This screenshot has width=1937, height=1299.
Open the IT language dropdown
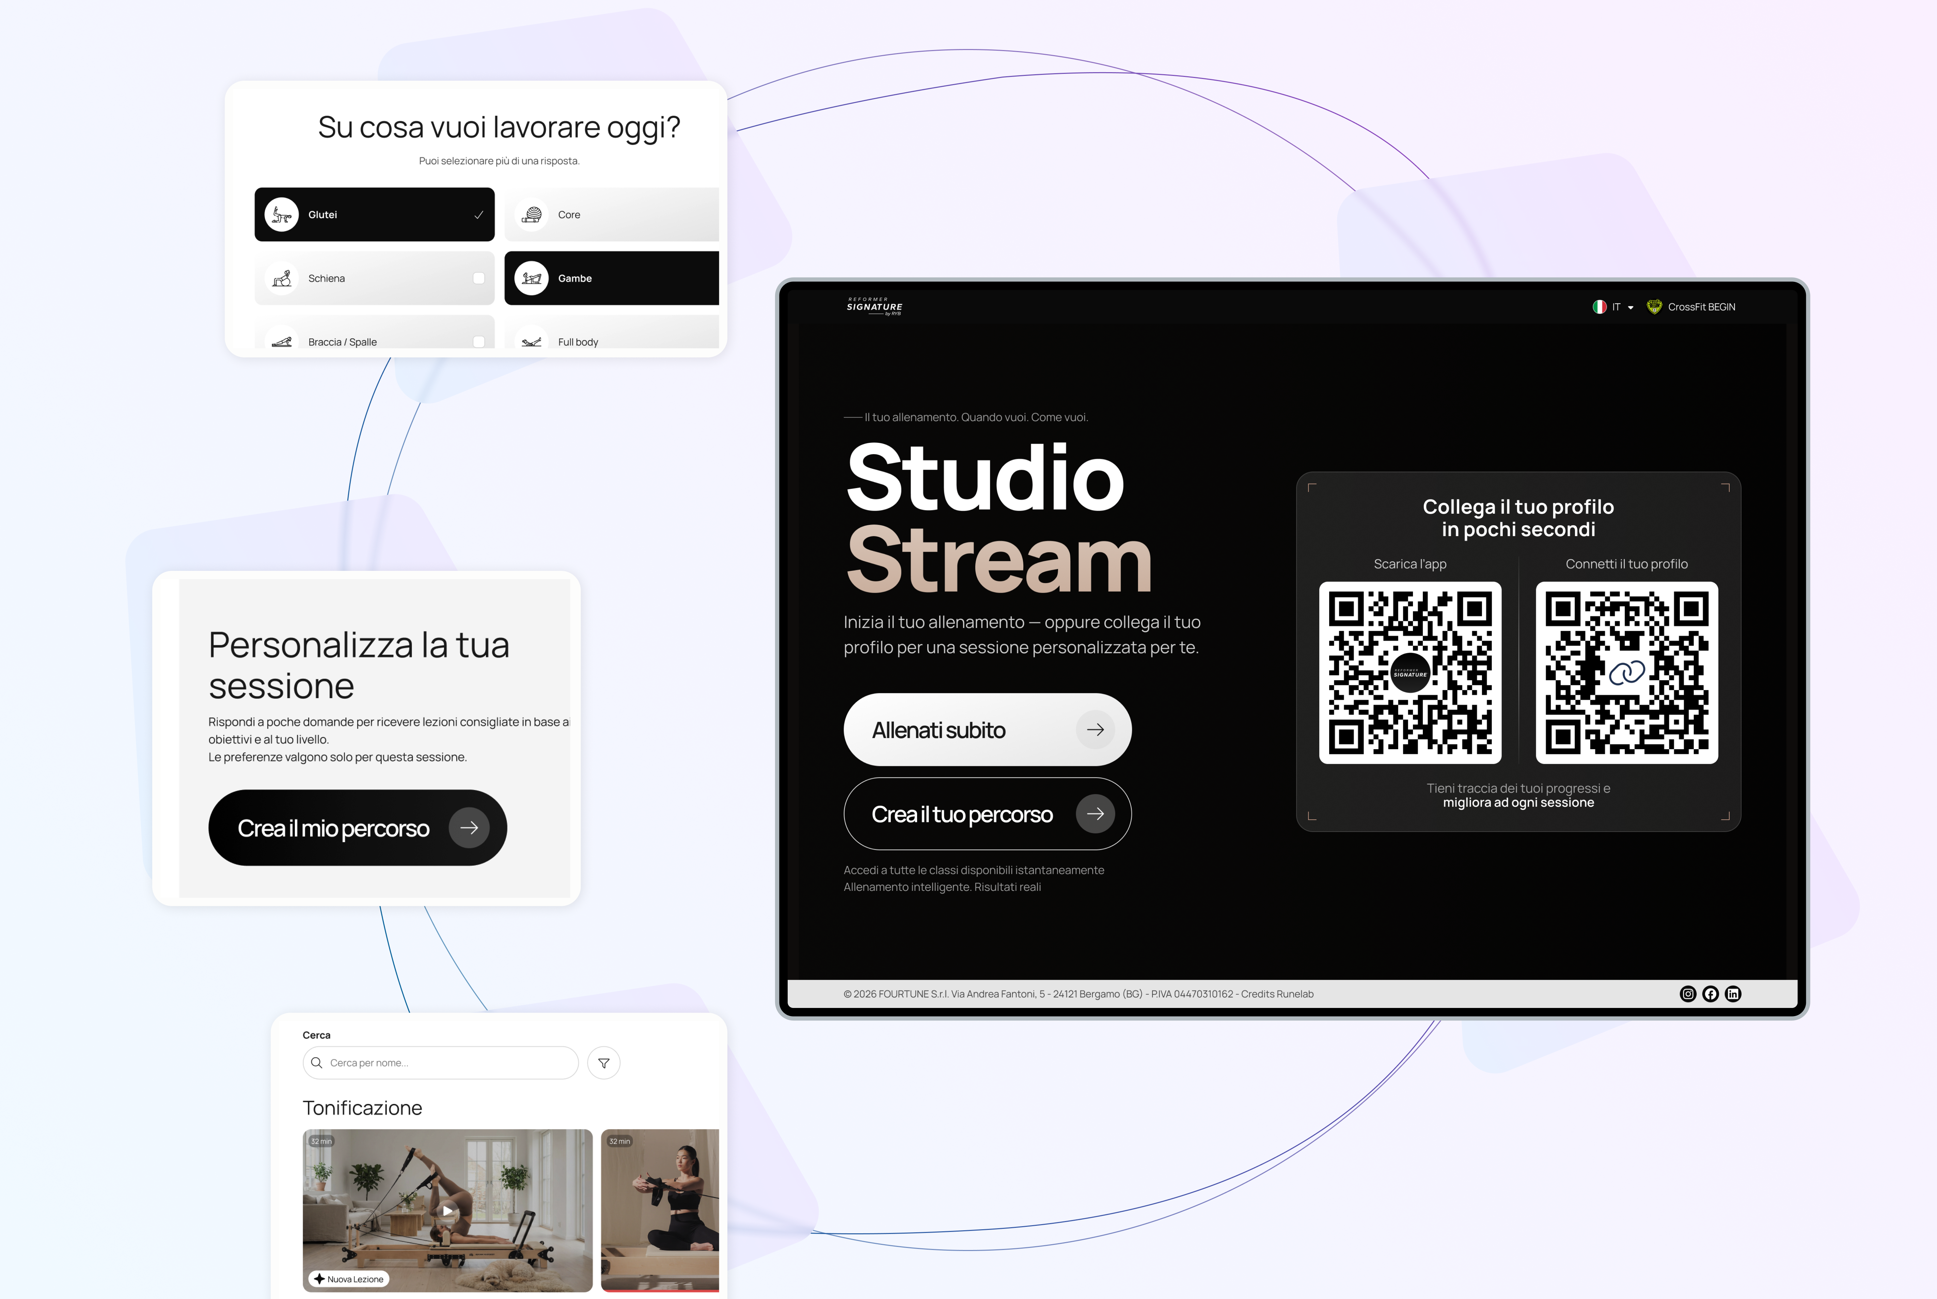pos(1613,306)
